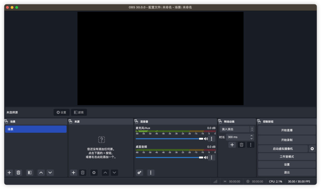Click the 开始直播 button
This screenshot has width=321, height=189.
point(287,130)
